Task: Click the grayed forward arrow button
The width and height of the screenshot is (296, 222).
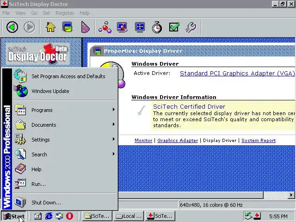Action: point(30,27)
